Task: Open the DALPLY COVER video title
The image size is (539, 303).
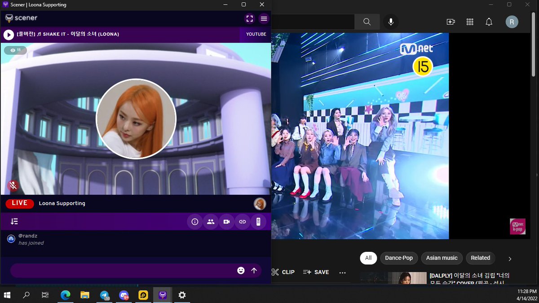Action: pyautogui.click(x=469, y=279)
